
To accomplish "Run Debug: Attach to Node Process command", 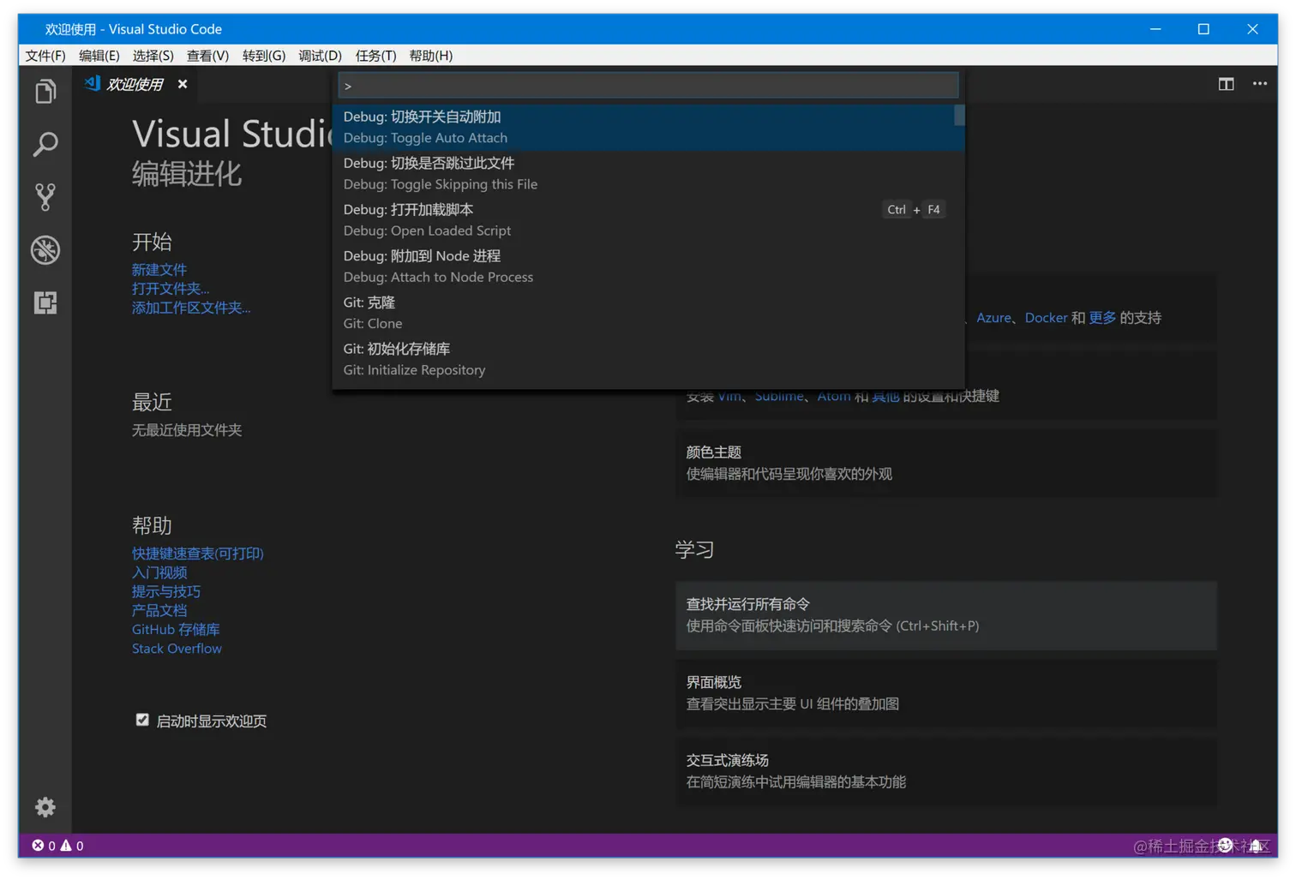I will click(648, 266).
